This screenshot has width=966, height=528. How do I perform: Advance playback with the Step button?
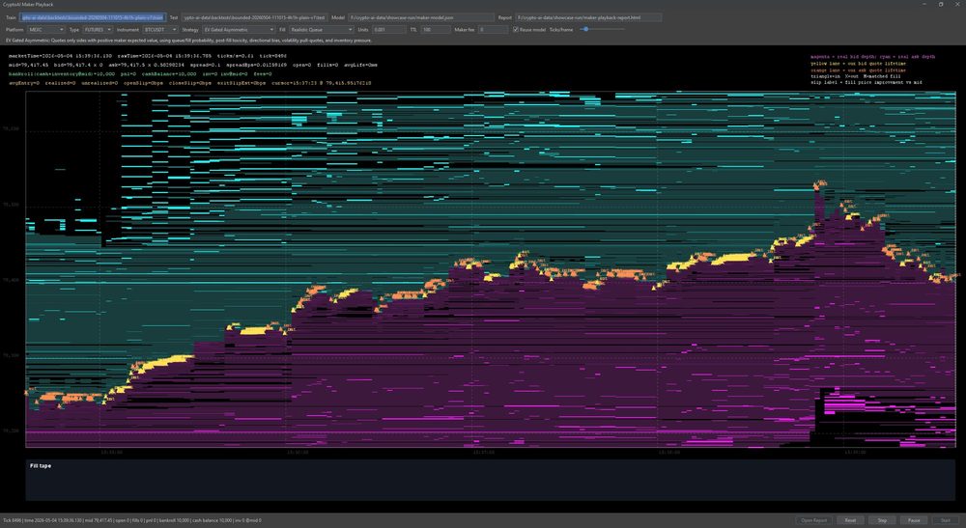[x=882, y=520]
